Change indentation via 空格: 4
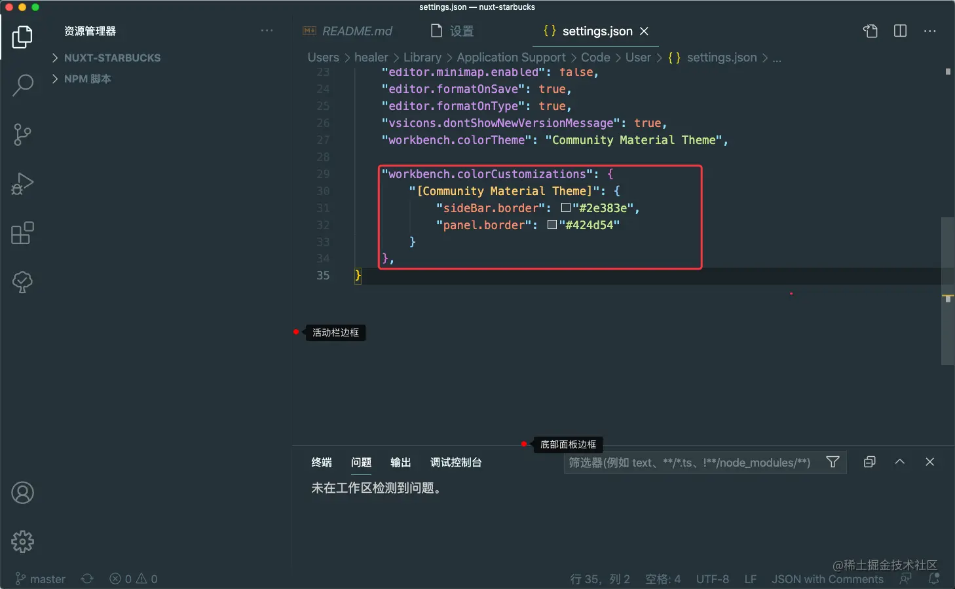 tap(663, 579)
